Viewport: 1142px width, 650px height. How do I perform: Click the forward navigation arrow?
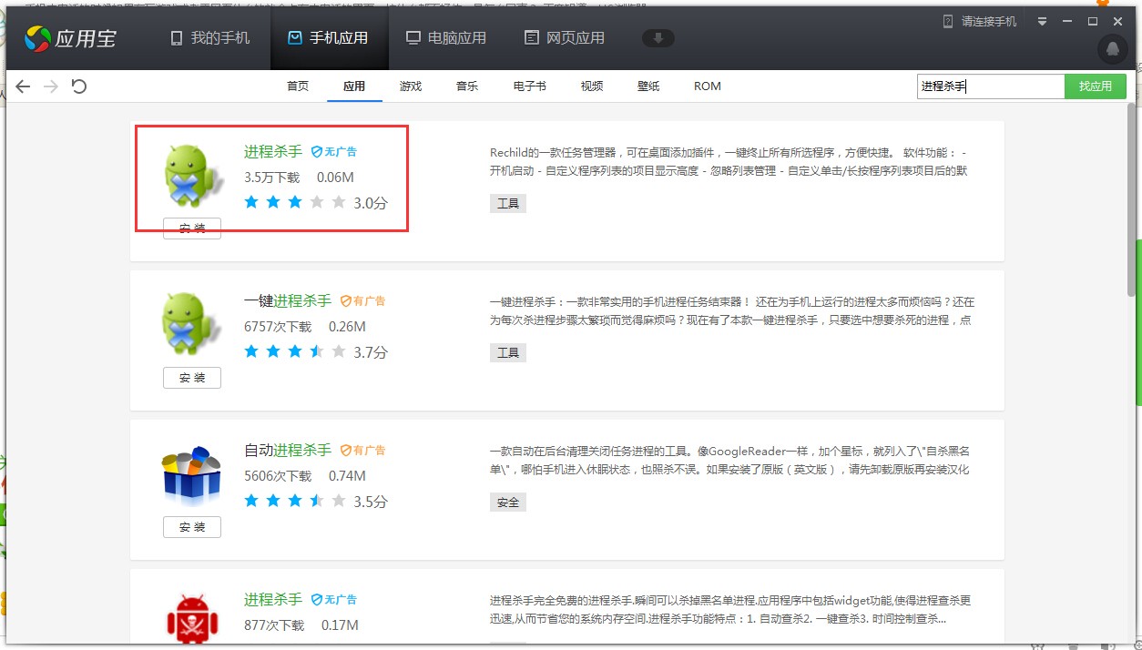pyautogui.click(x=49, y=86)
